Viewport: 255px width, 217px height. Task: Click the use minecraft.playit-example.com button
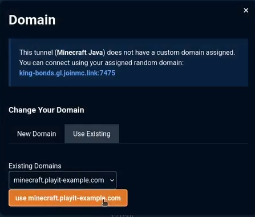68,198
